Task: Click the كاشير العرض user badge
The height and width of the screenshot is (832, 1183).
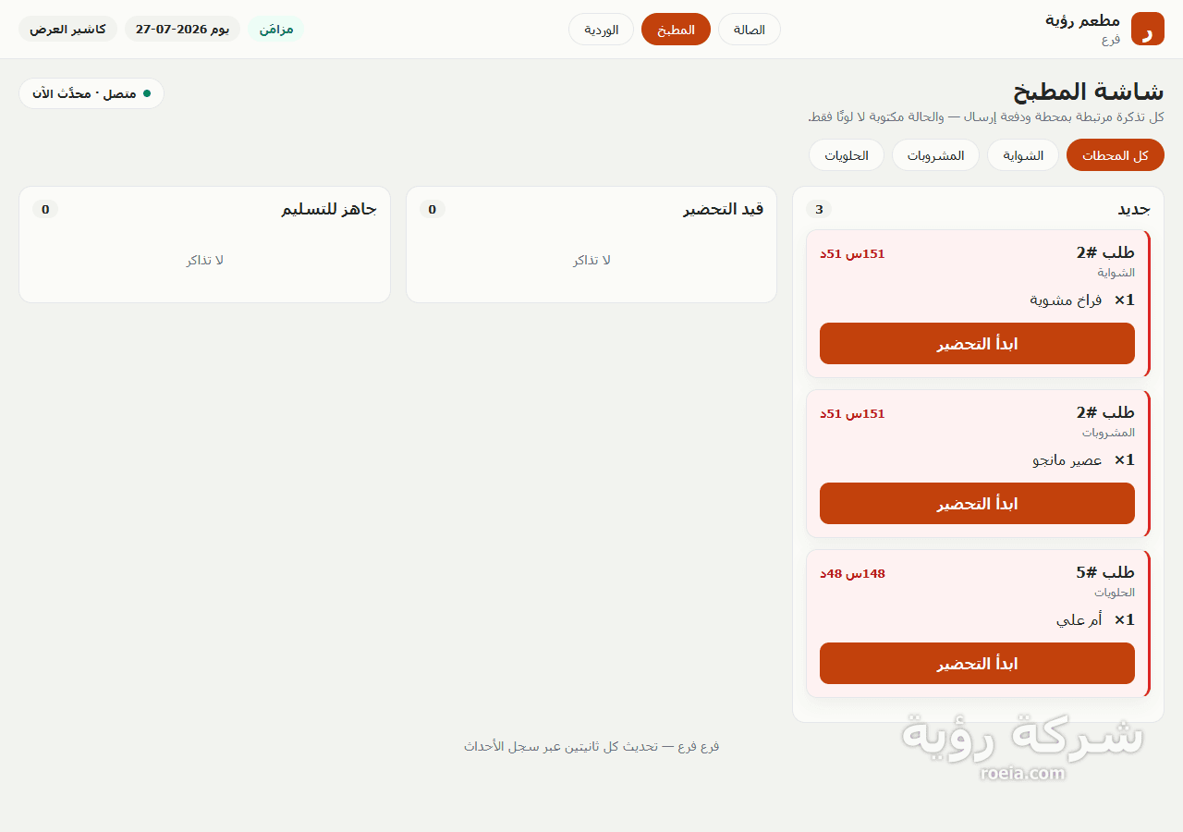Action: (67, 29)
